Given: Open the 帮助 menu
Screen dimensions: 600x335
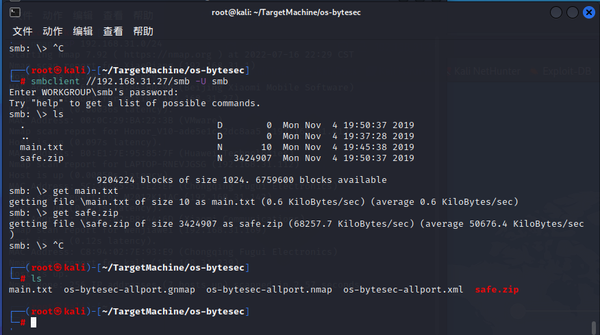Looking at the screenshot, I should 143,32.
